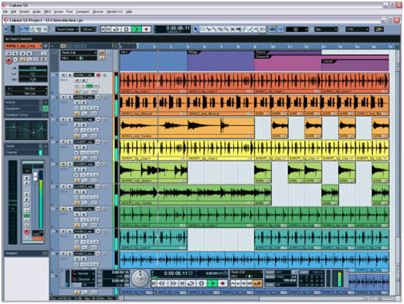Toggle Cycle on the transport panel
The height and width of the screenshot is (304, 404).
coord(192,283)
